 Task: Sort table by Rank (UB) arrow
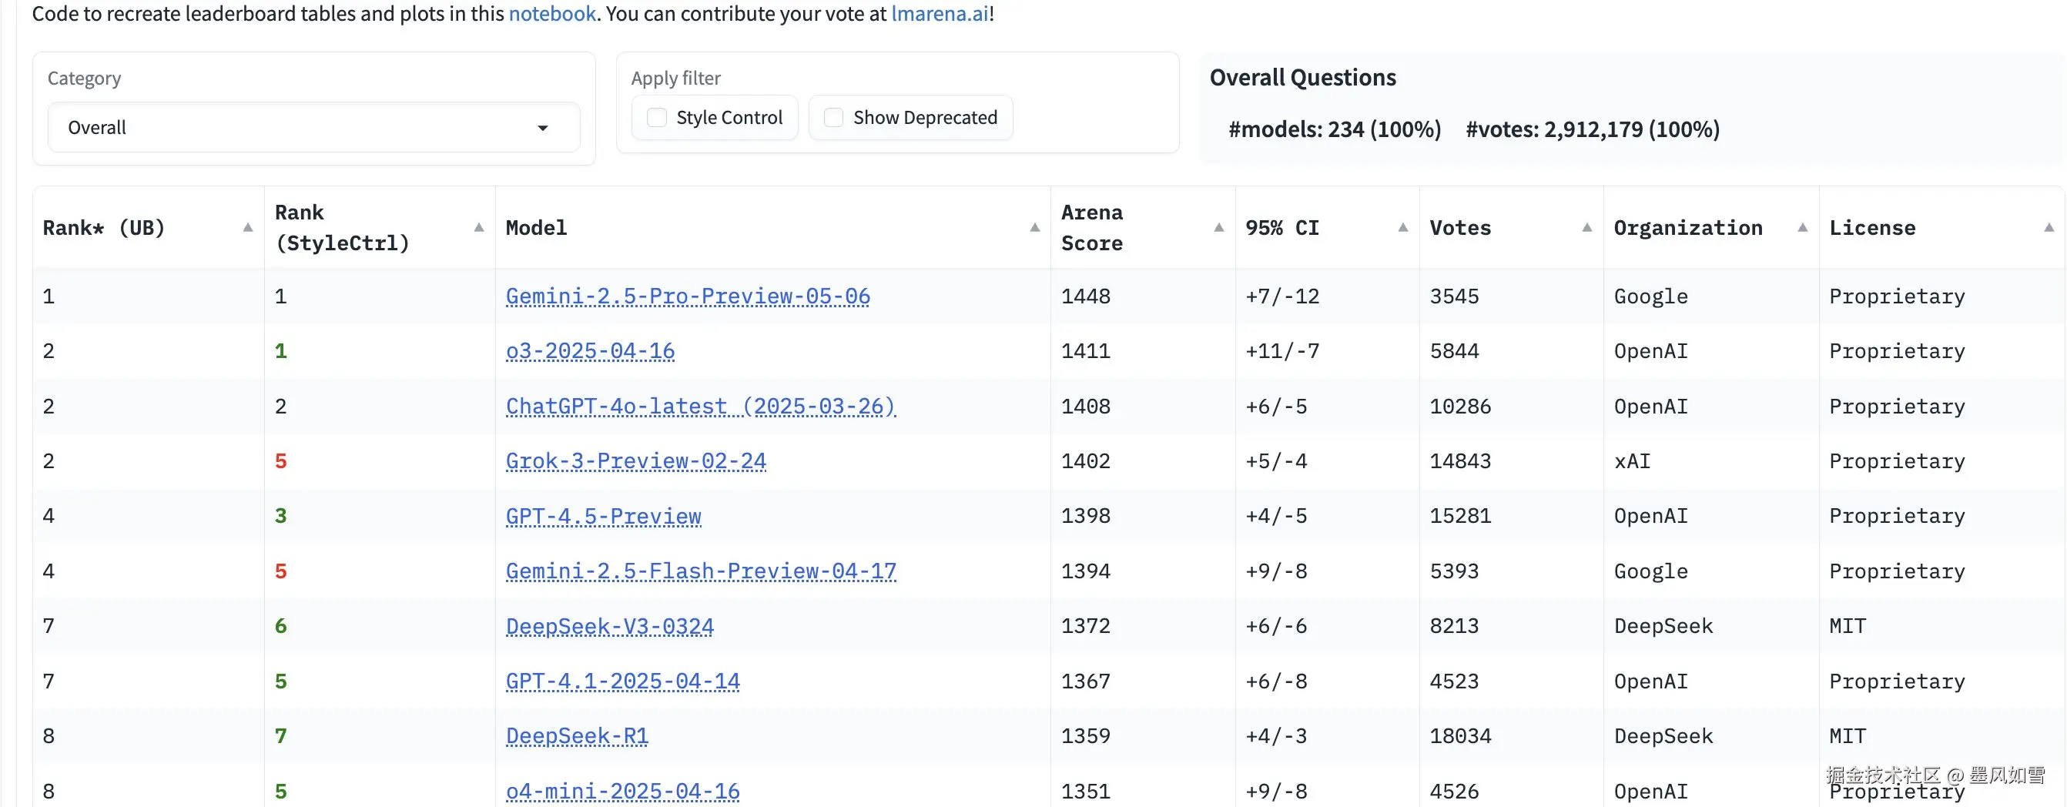point(248,228)
